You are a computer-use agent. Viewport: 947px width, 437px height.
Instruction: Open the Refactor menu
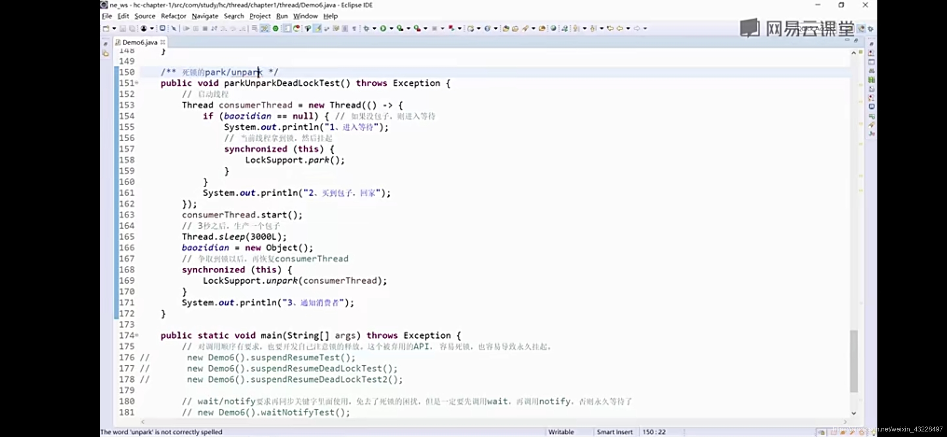click(173, 16)
